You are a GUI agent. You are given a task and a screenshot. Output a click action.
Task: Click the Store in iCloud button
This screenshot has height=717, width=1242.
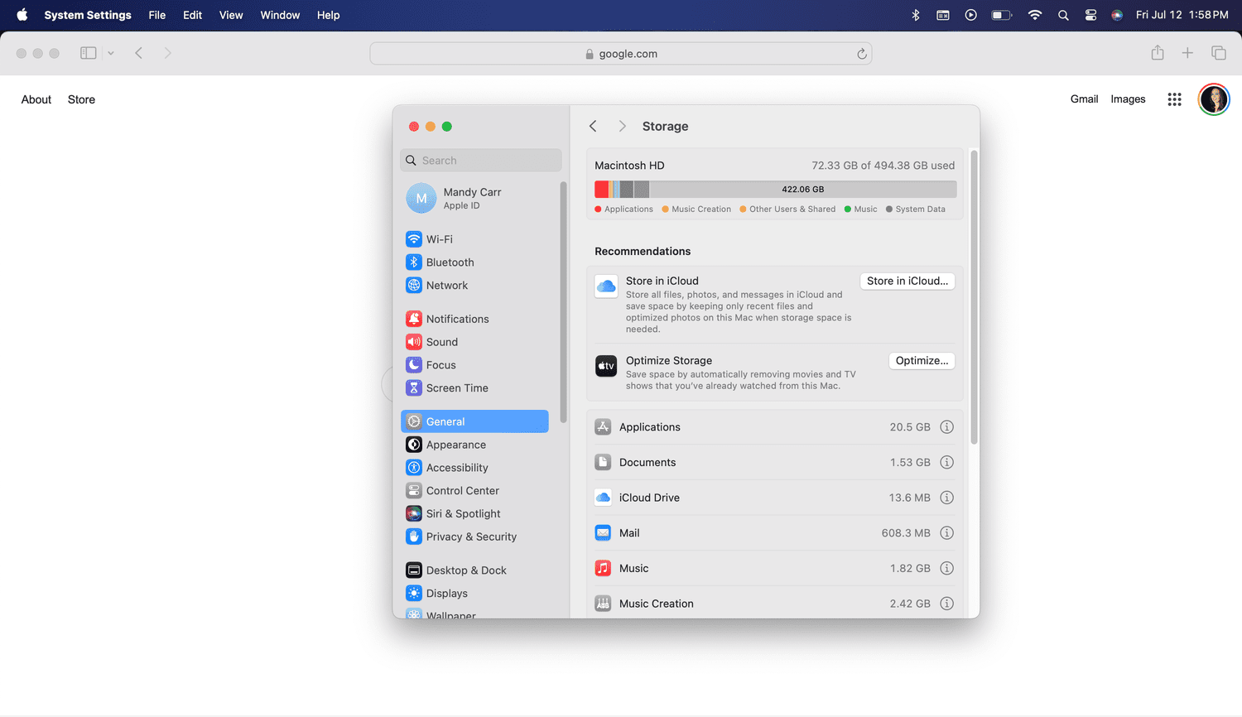(907, 282)
